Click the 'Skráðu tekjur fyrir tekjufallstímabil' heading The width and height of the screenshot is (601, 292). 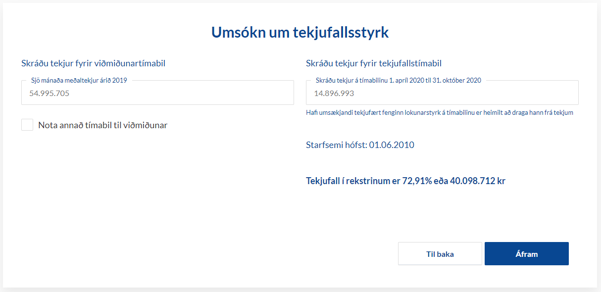pos(374,63)
